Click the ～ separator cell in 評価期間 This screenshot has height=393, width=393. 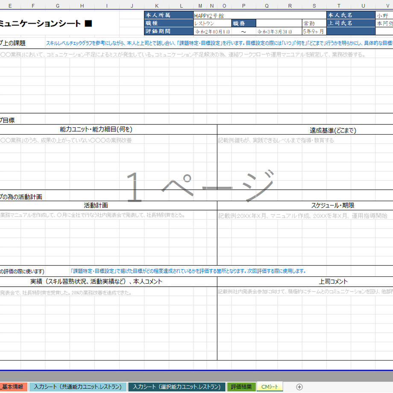tap(243, 31)
